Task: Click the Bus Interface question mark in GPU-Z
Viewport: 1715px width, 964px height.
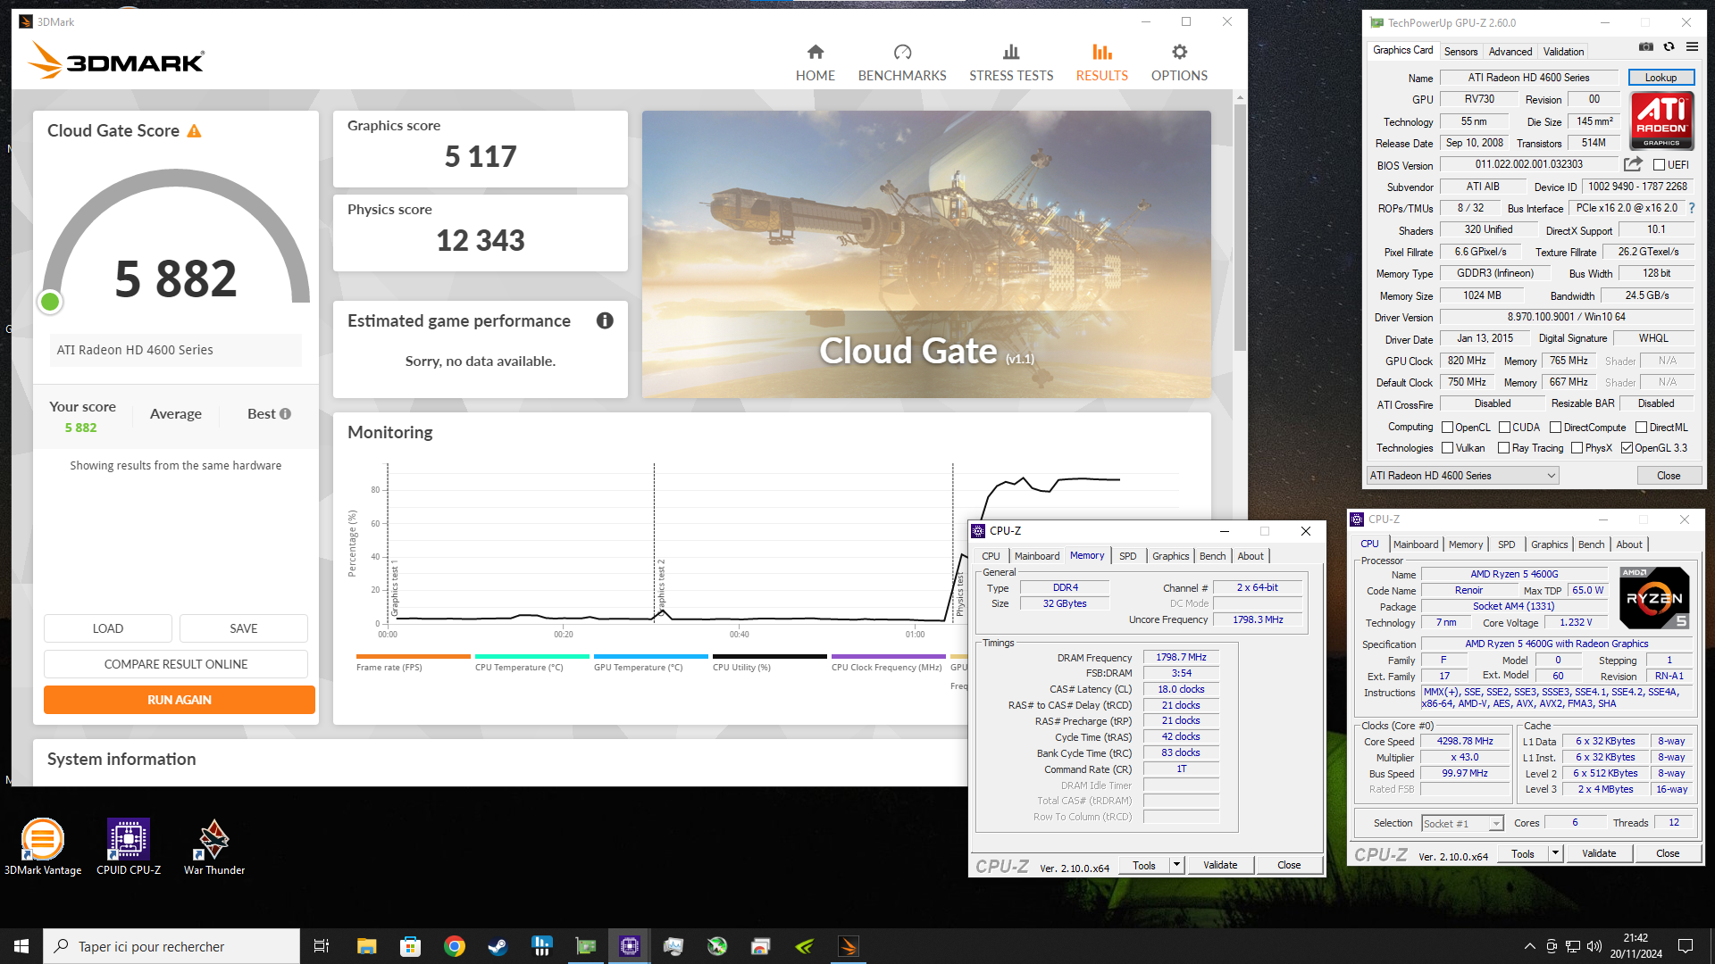Action: 1691,208
